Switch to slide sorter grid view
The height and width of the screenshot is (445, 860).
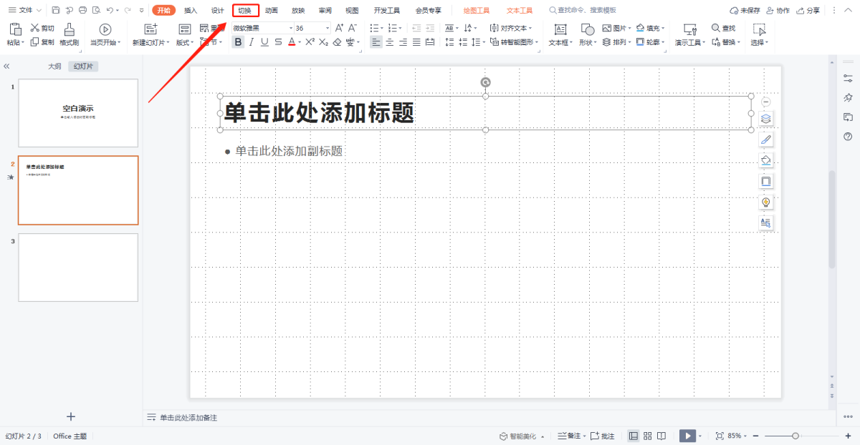pos(647,436)
